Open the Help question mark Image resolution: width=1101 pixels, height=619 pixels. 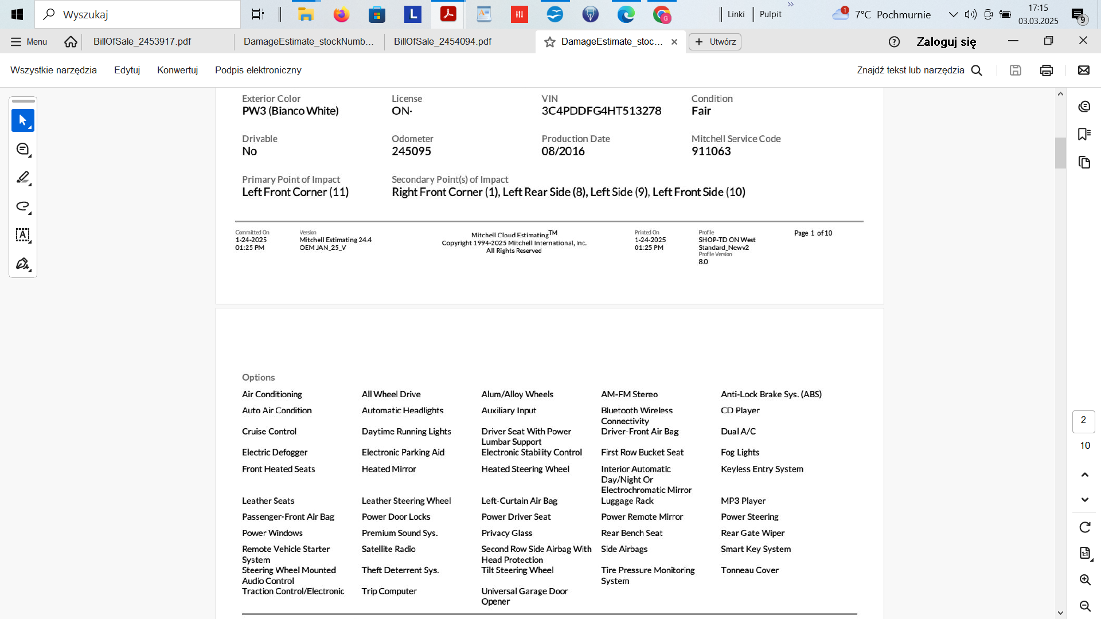click(894, 42)
